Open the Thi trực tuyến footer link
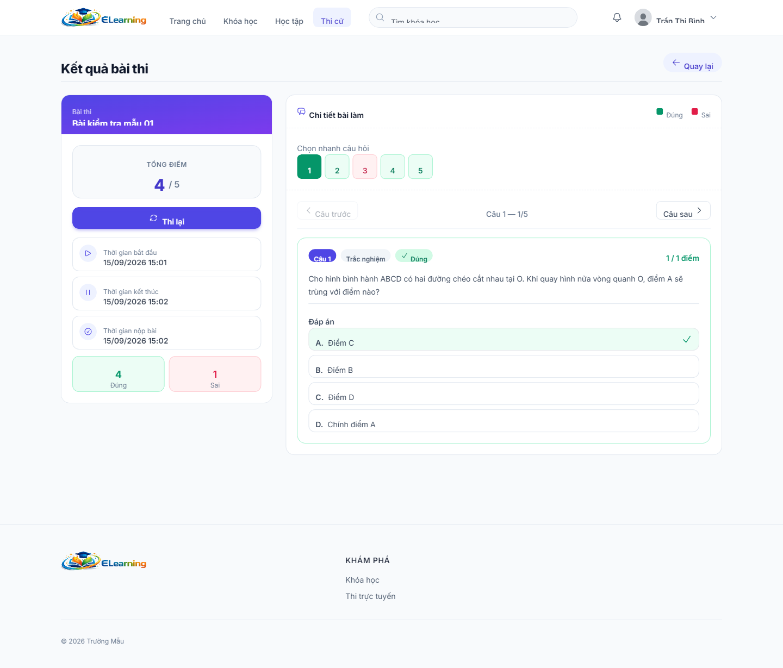The height and width of the screenshot is (668, 783). click(370, 596)
